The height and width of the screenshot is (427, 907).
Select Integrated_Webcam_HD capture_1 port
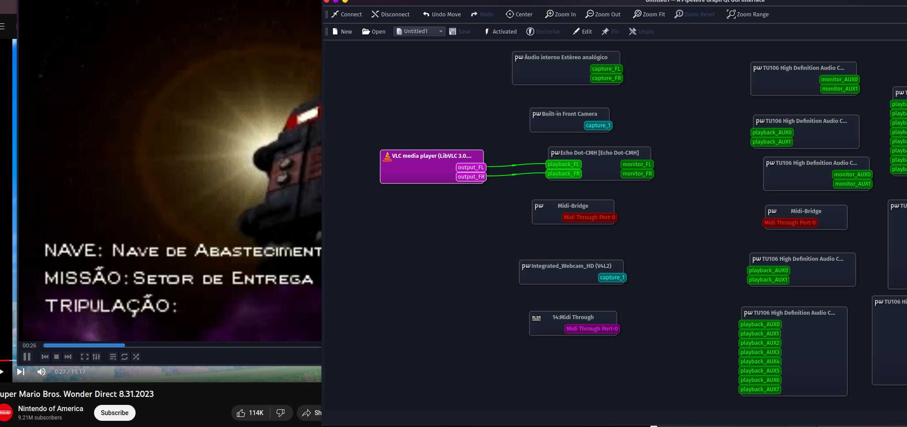click(612, 277)
